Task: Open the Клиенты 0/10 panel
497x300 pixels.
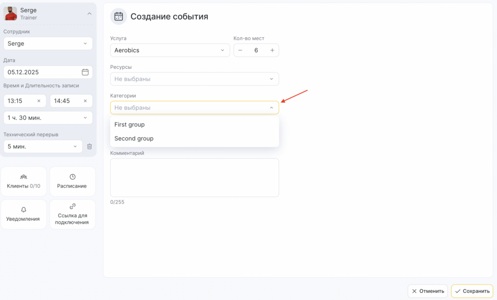Action: (24, 181)
